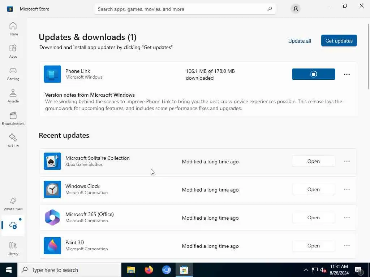This screenshot has width=370, height=277.
Task: Click the Windows Start button
Action: coord(9,270)
